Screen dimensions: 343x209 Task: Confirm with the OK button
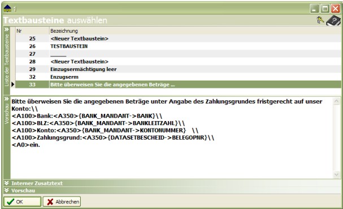click(x=22, y=202)
